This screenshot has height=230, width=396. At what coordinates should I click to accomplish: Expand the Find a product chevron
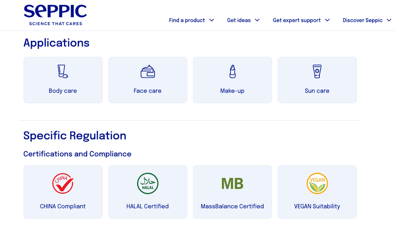(212, 20)
